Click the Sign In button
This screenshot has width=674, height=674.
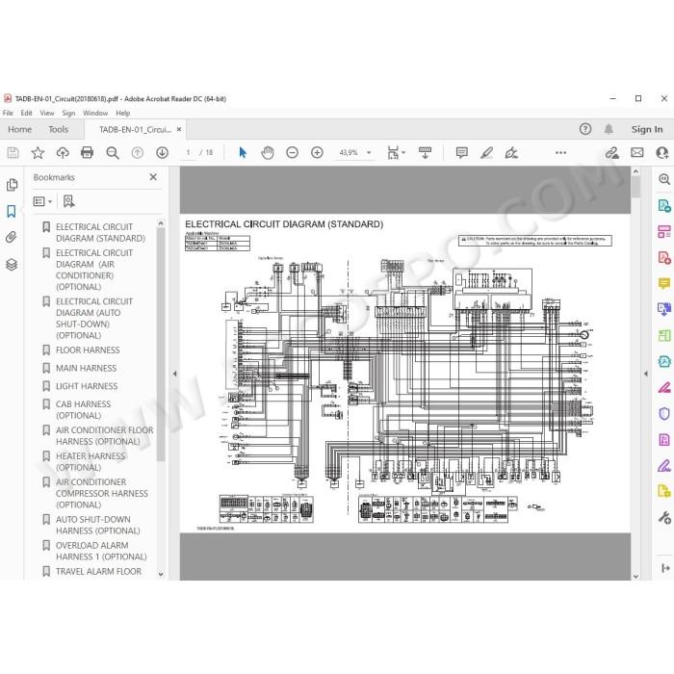pos(647,129)
